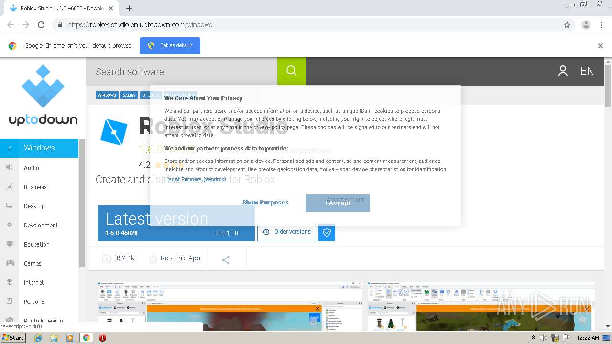Click the address bar URL
Viewport: 612px width, 344px height.
coord(140,25)
